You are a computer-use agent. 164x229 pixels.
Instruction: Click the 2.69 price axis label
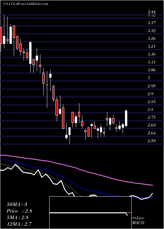point(152,125)
